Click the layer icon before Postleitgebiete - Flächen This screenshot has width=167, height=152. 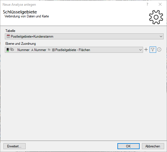(x=53, y=50)
